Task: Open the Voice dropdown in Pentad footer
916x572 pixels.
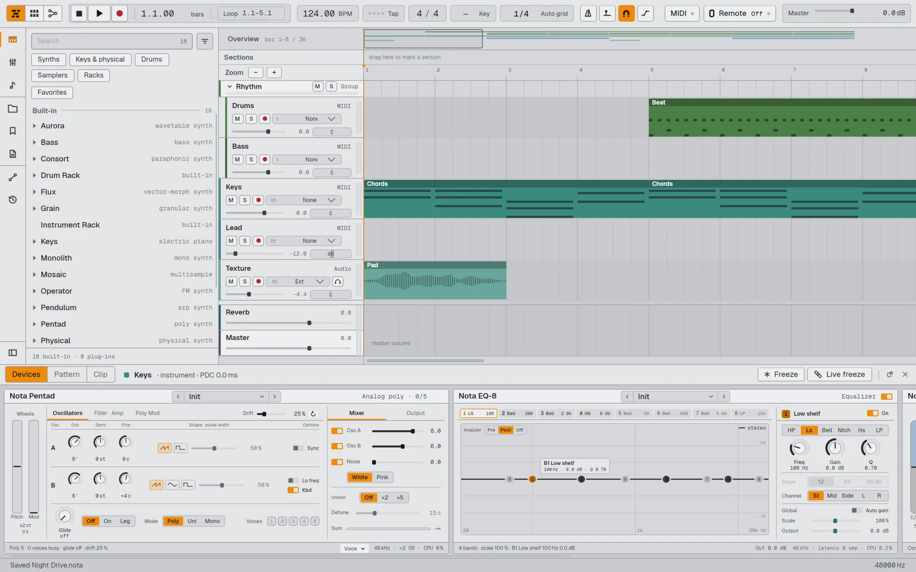Action: coord(354,549)
